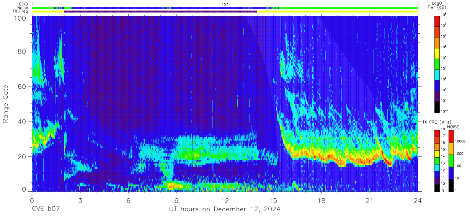Viewport: 470px width, 217px height.
Task: Click the Range Gate axis label
Action: coord(6,104)
